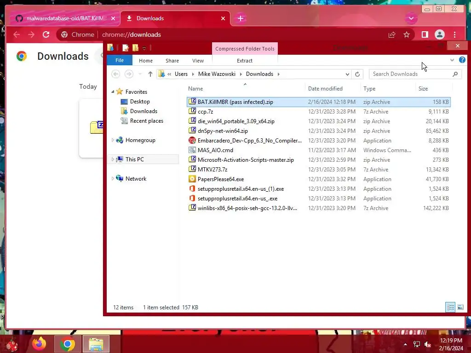
Task: Open the View ribbon tab
Action: coord(198,61)
